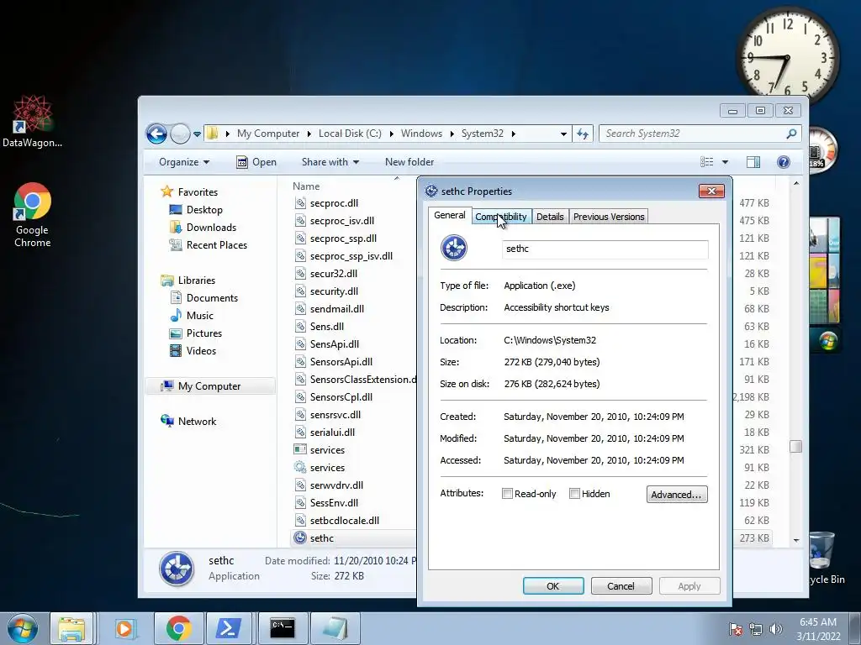Click the Chrome taskbar icon
This screenshot has width=861, height=645.
tap(179, 628)
